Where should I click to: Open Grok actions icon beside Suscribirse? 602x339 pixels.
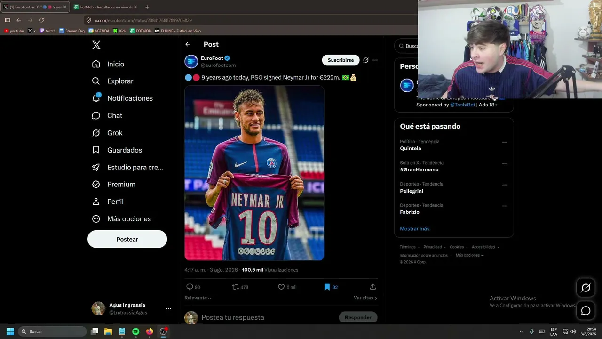pos(365,60)
